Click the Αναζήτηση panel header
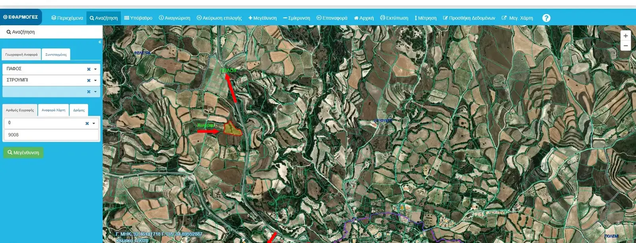This screenshot has height=243, width=636. point(51,32)
